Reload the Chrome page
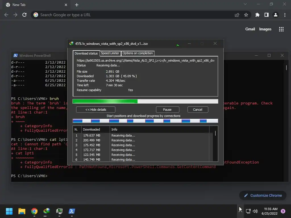Viewport: 291px width, 218px height. pos(24,15)
